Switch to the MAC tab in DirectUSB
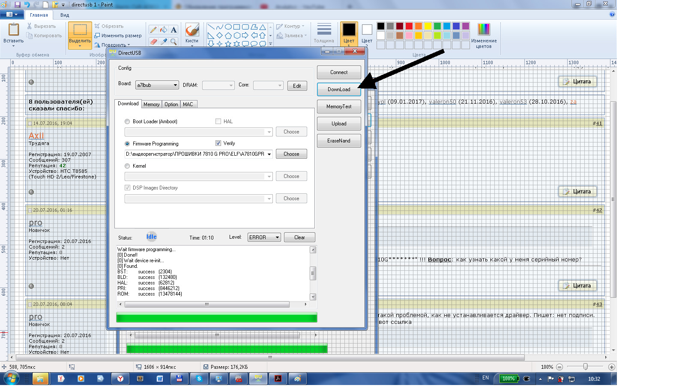 (188, 104)
